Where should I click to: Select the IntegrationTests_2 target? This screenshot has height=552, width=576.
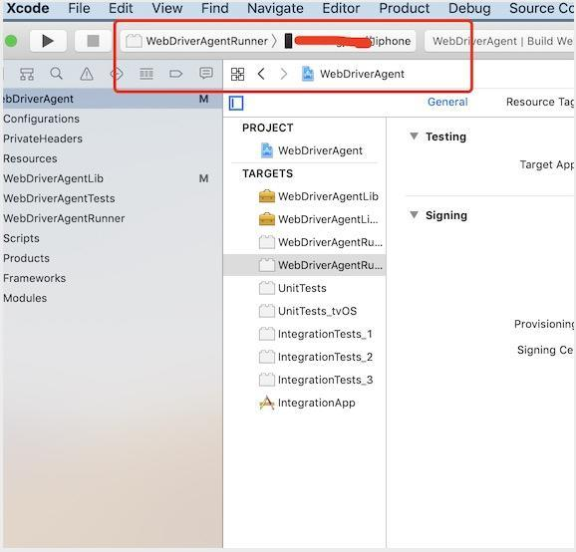point(316,357)
